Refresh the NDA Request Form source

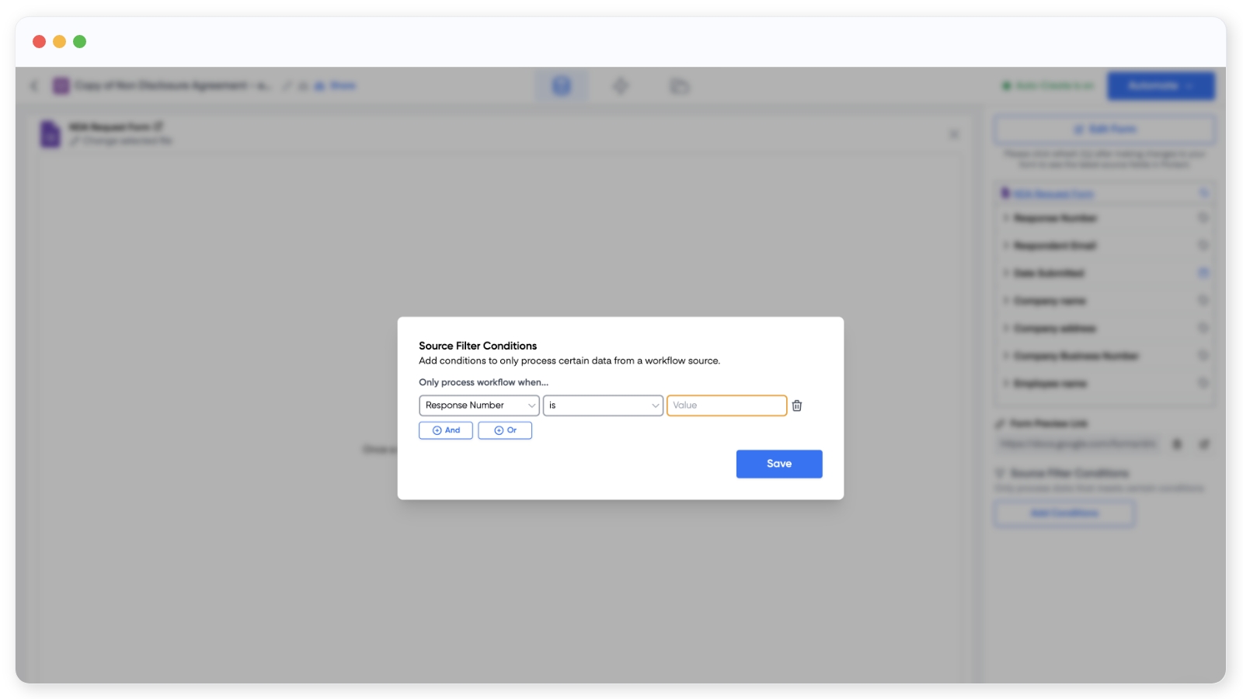1203,193
